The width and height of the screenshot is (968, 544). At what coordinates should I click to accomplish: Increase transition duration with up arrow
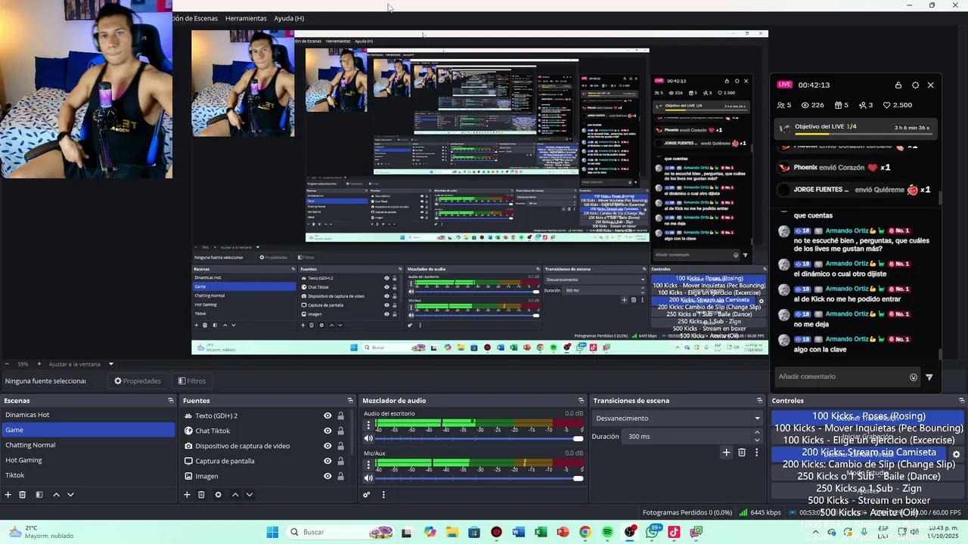(x=757, y=433)
